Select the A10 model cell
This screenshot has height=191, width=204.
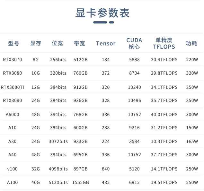(x=13, y=128)
